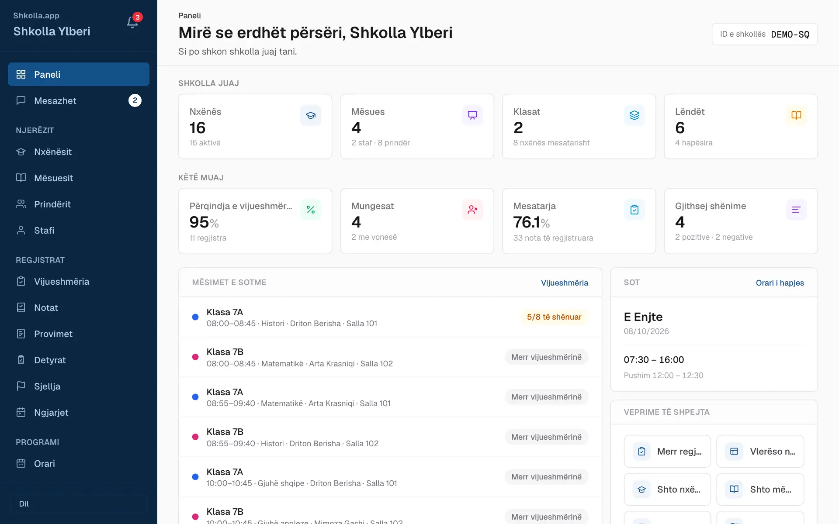Click the Mungesat absent user icon
The image size is (839, 524).
tap(472, 210)
